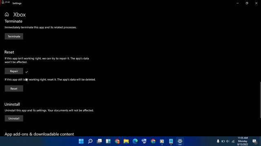
Task: Click the Terminate section heading
Action: 13,21
